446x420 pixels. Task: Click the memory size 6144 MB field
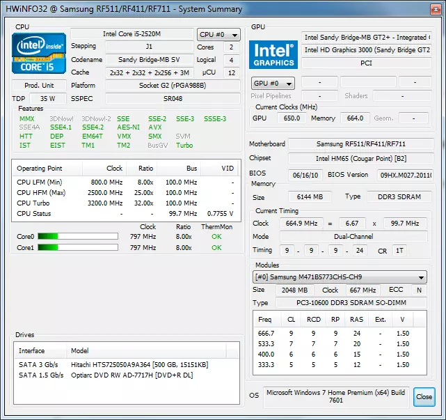click(310, 196)
